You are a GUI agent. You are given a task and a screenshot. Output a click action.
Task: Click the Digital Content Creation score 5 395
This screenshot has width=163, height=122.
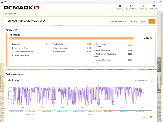[x=130, y=45]
